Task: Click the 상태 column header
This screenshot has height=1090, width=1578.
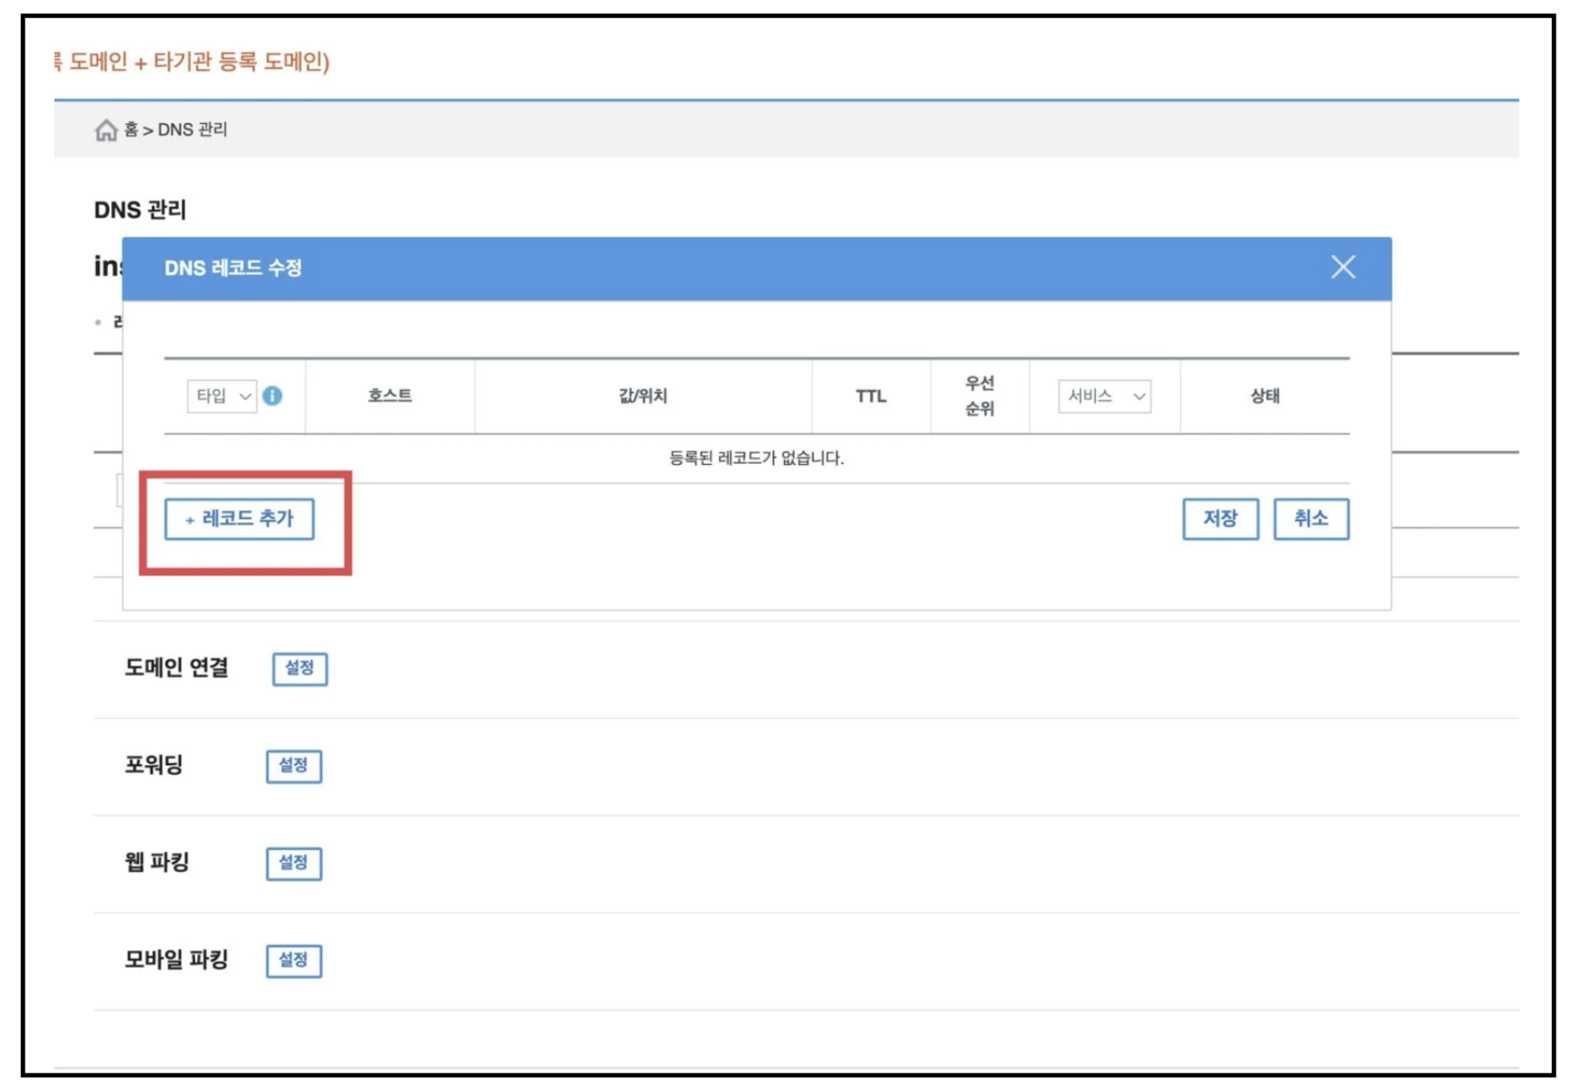Action: (1265, 396)
